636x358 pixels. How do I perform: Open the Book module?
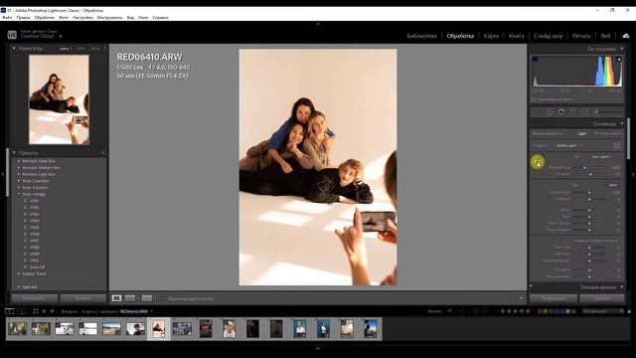tap(517, 36)
